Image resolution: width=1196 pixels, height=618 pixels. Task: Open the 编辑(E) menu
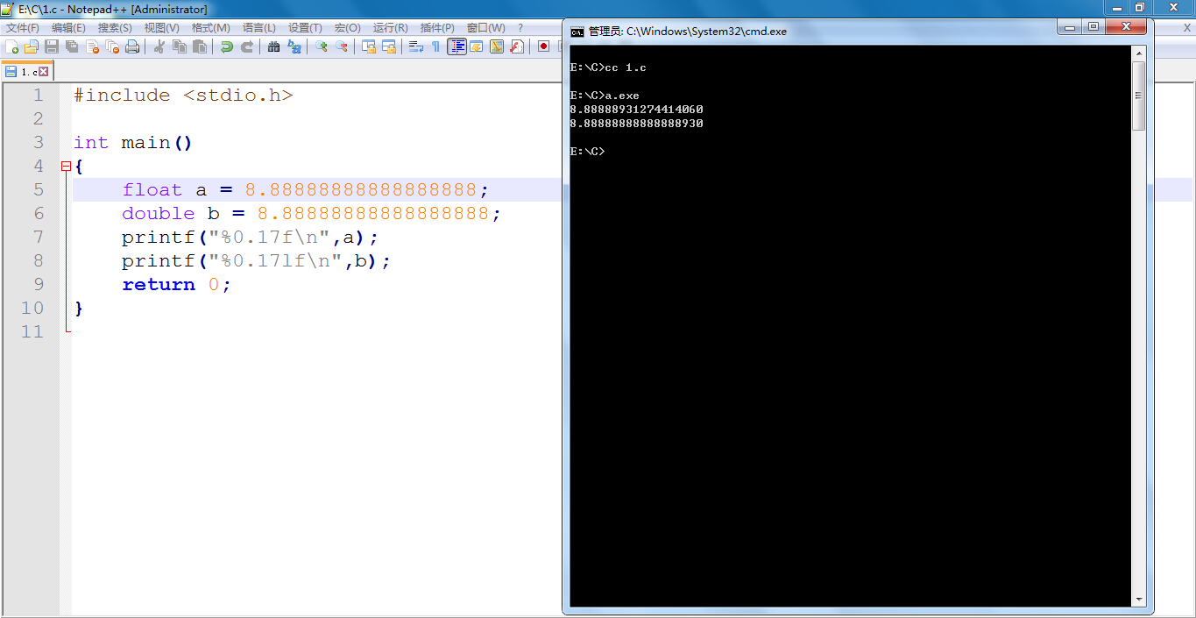coord(68,28)
